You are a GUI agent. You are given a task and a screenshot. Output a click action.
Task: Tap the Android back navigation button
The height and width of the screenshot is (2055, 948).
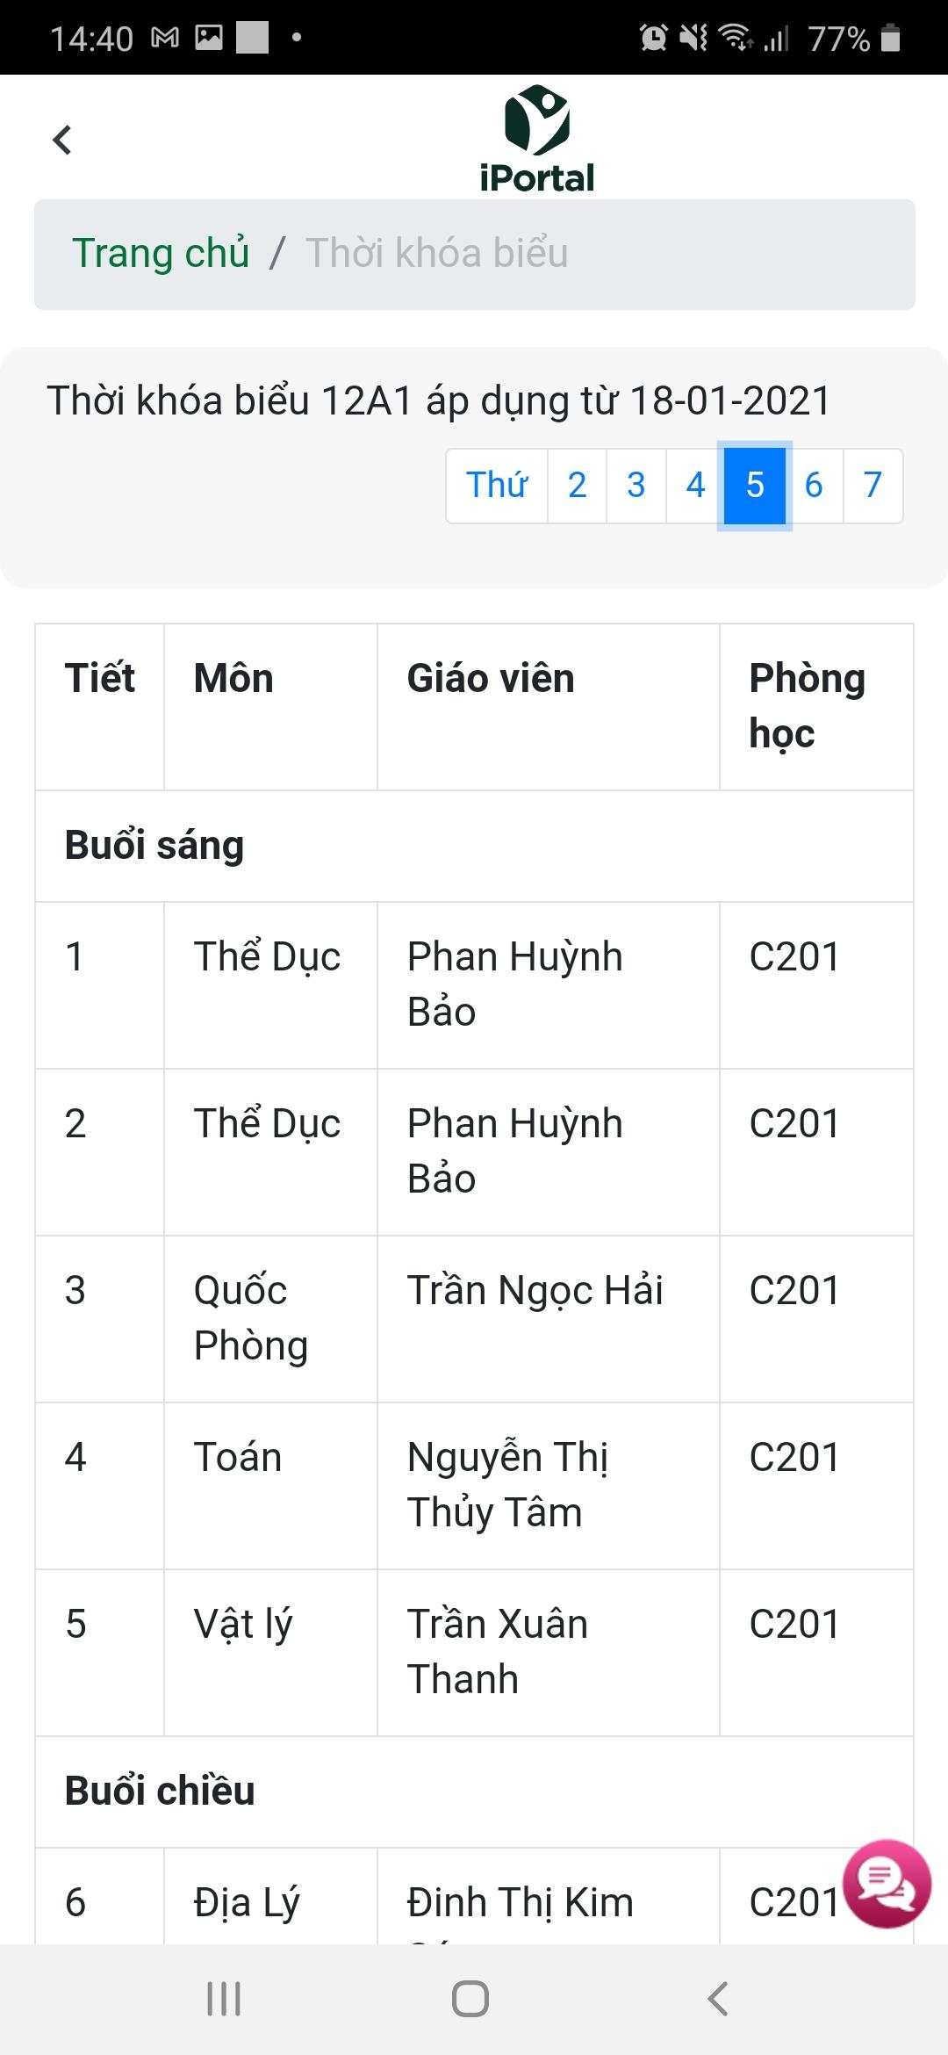click(x=718, y=1999)
